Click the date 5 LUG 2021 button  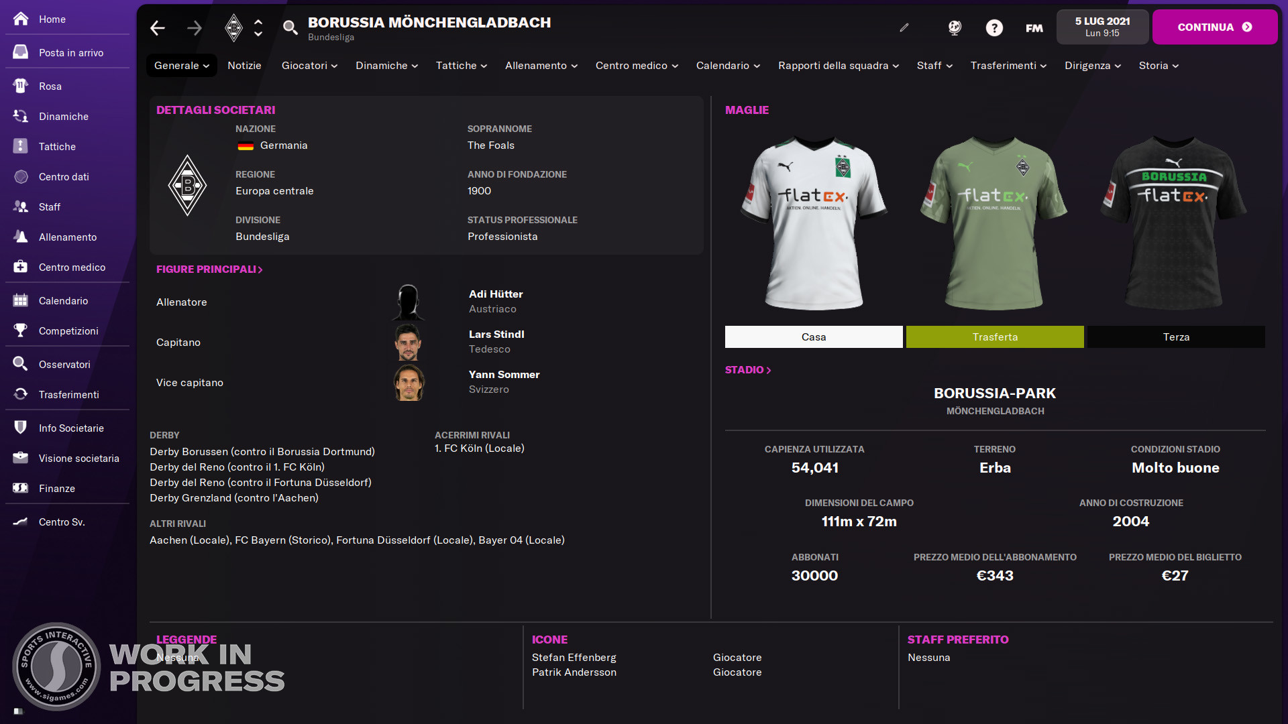(1102, 27)
